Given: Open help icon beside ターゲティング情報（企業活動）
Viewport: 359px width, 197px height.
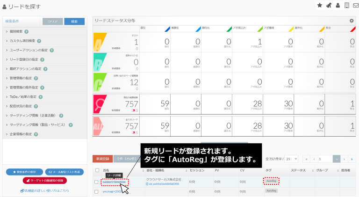Looking at the screenshot, I should 61,116.
